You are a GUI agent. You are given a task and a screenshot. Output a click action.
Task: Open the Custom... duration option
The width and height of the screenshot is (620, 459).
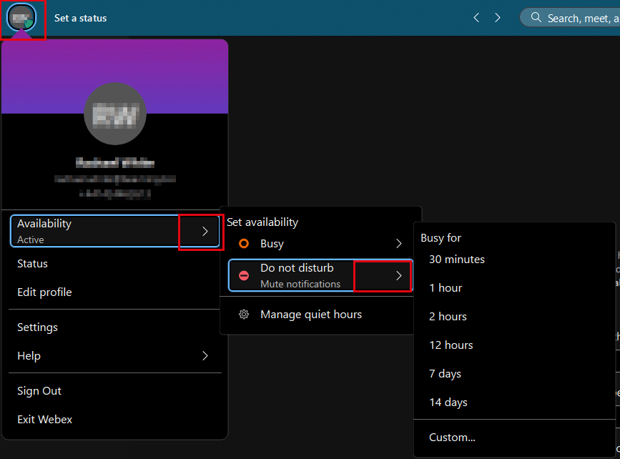(x=453, y=438)
